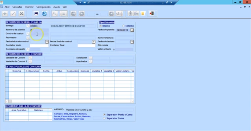Click the Sistema column header
Image resolution: width=251 pixels, height=131 pixels.
(17, 71)
